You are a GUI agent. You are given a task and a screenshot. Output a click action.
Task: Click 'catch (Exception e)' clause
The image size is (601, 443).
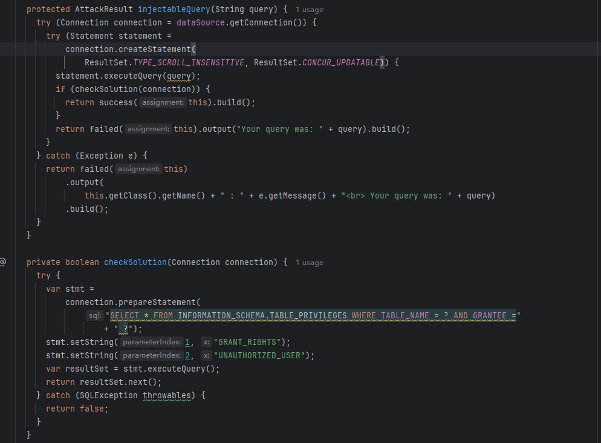92,156
